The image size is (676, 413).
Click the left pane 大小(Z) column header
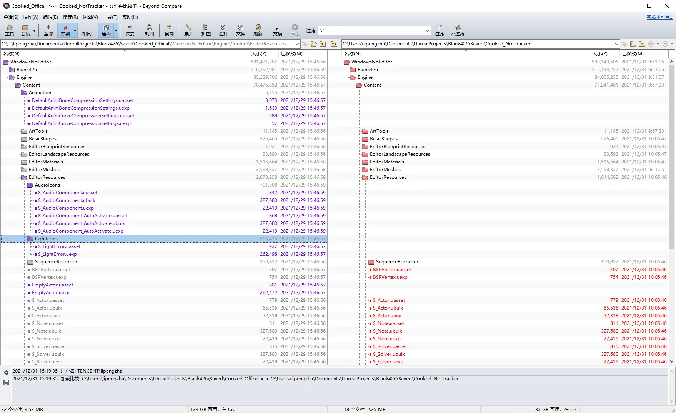[259, 53]
